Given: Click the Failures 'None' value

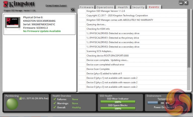Looking at the screenshot, I should tap(75, 99).
